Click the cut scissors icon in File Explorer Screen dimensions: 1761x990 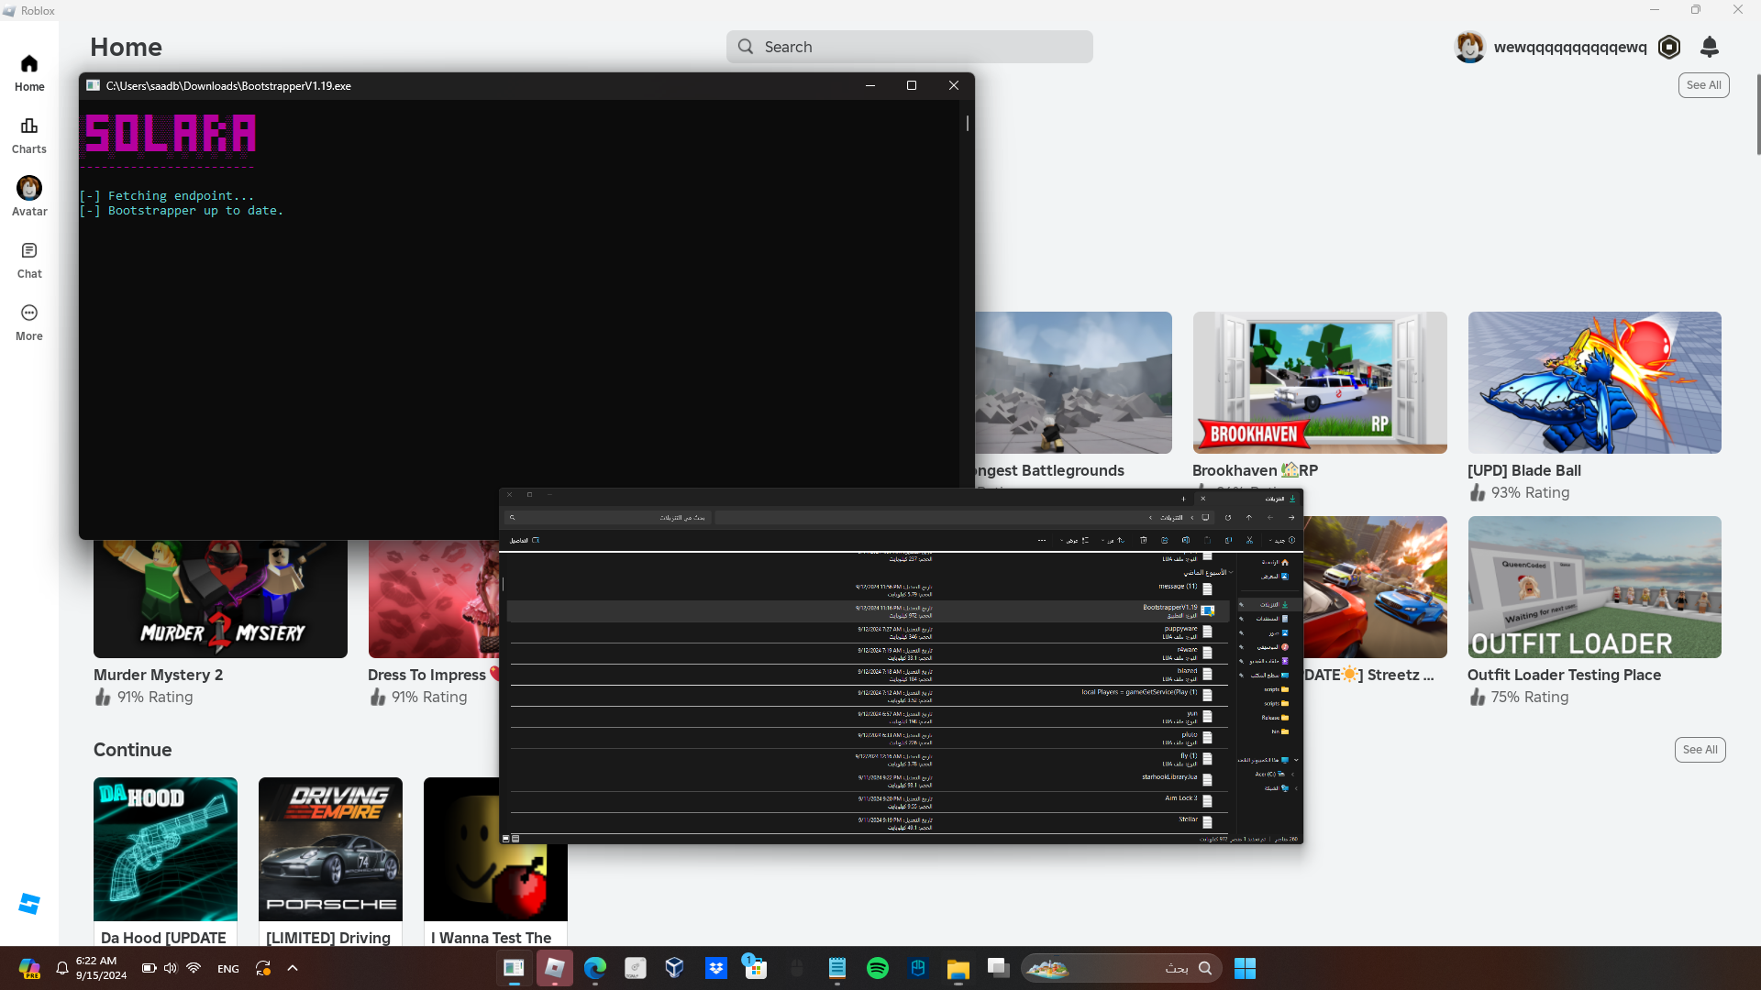click(x=1249, y=540)
